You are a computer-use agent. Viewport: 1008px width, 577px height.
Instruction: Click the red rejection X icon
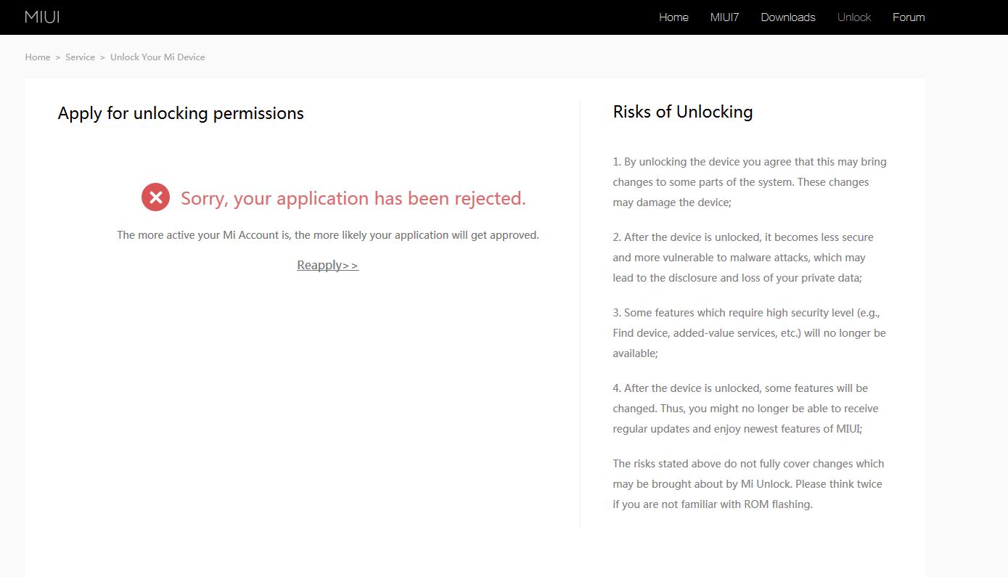click(155, 197)
